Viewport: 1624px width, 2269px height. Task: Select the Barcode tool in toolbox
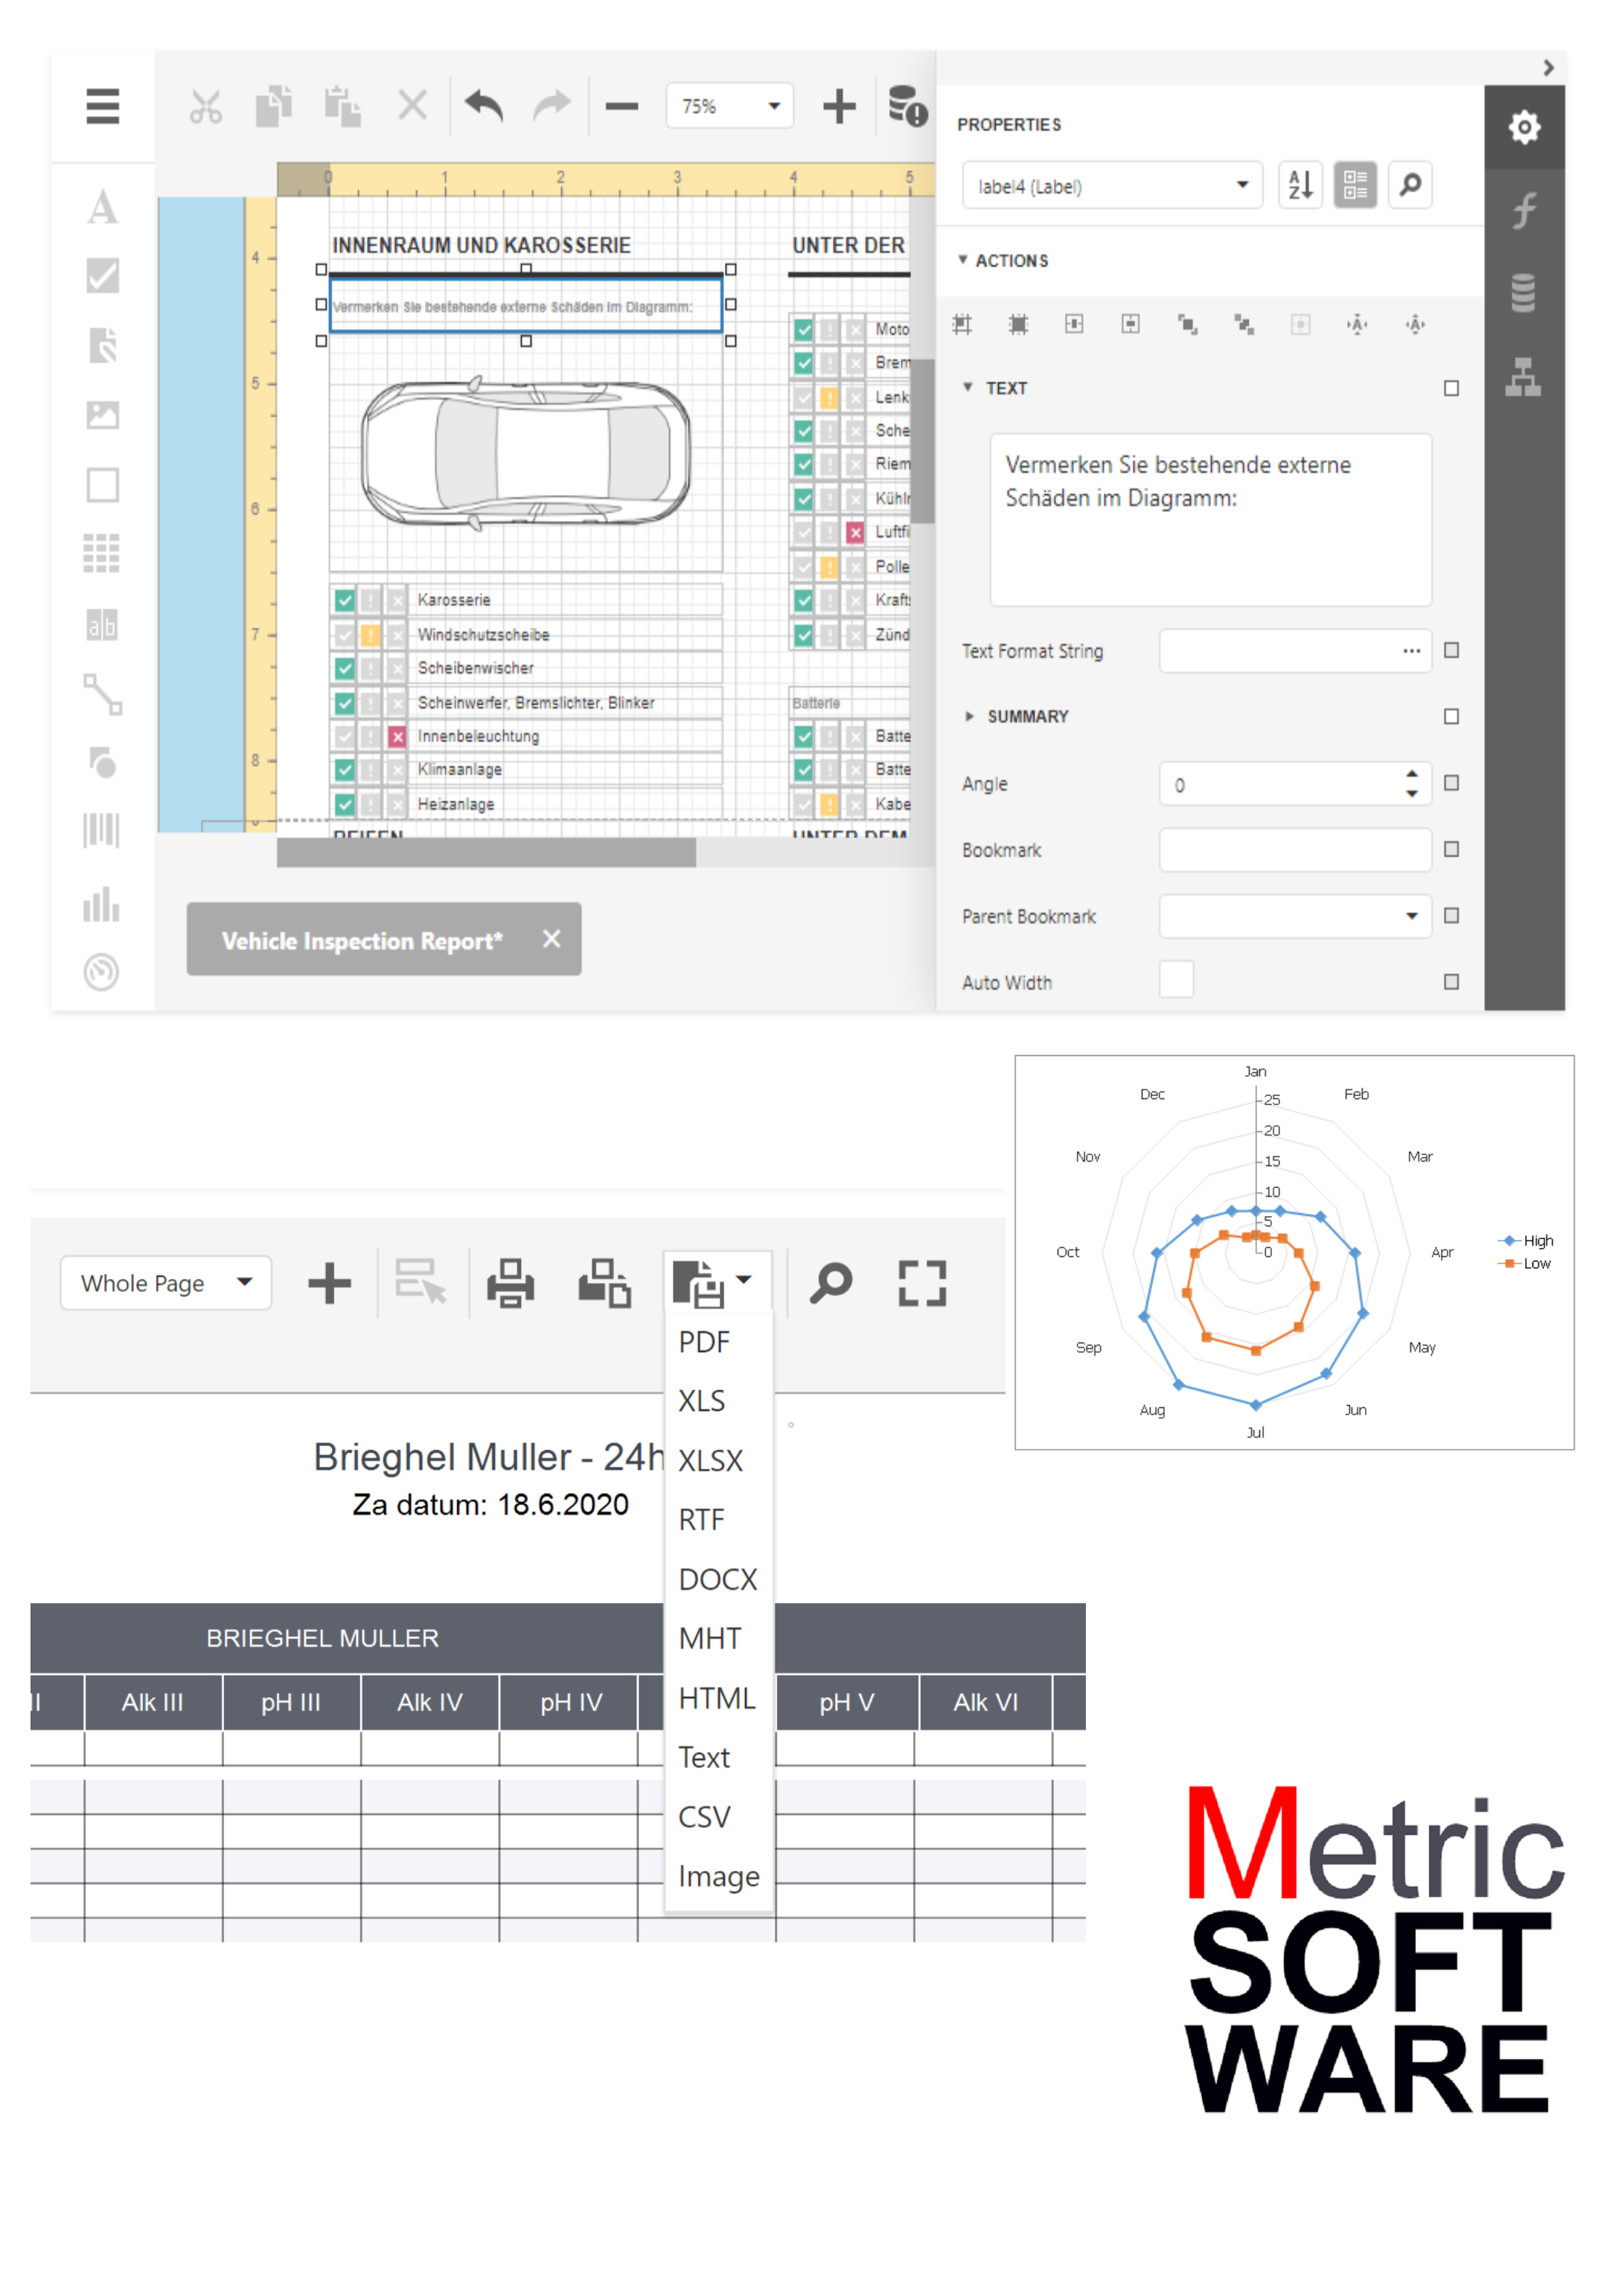pyautogui.click(x=102, y=830)
